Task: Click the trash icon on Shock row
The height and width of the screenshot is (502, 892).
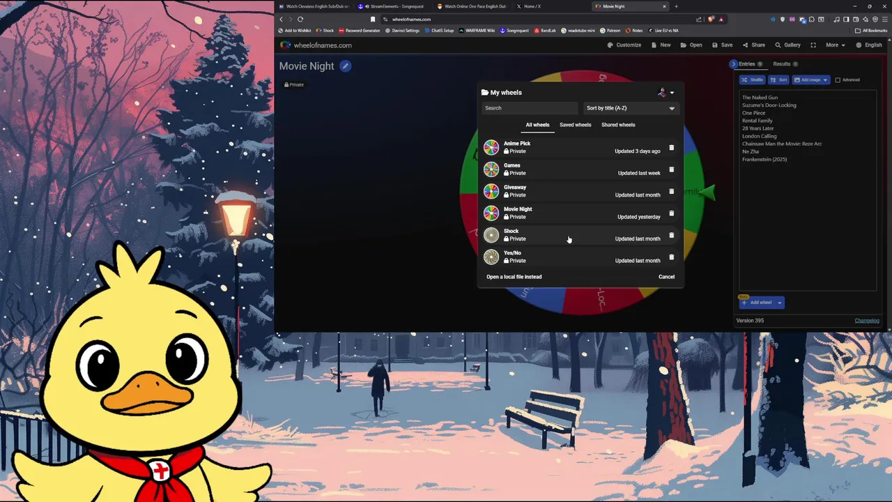Action: (x=672, y=235)
